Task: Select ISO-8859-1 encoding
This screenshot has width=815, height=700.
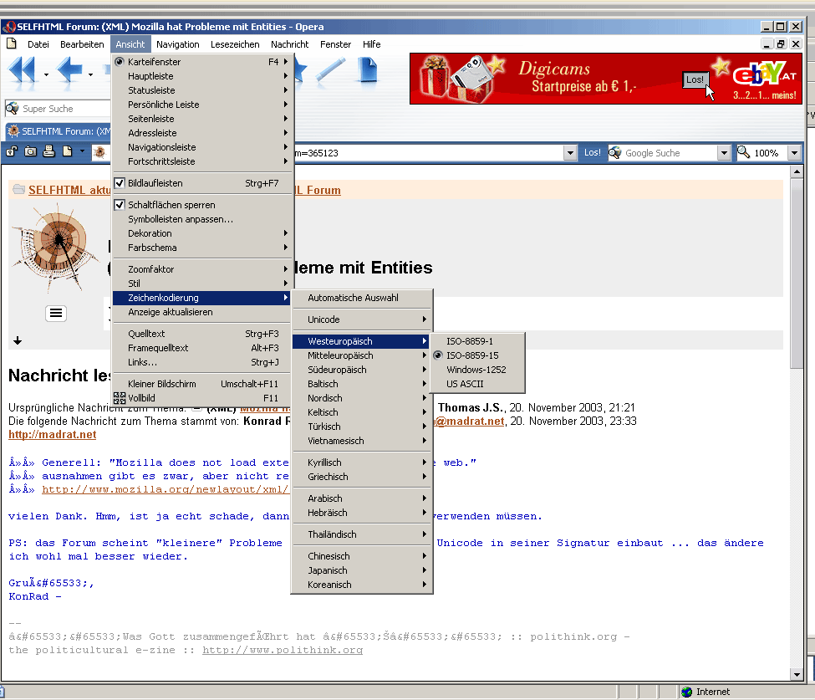Action: pyautogui.click(x=470, y=341)
